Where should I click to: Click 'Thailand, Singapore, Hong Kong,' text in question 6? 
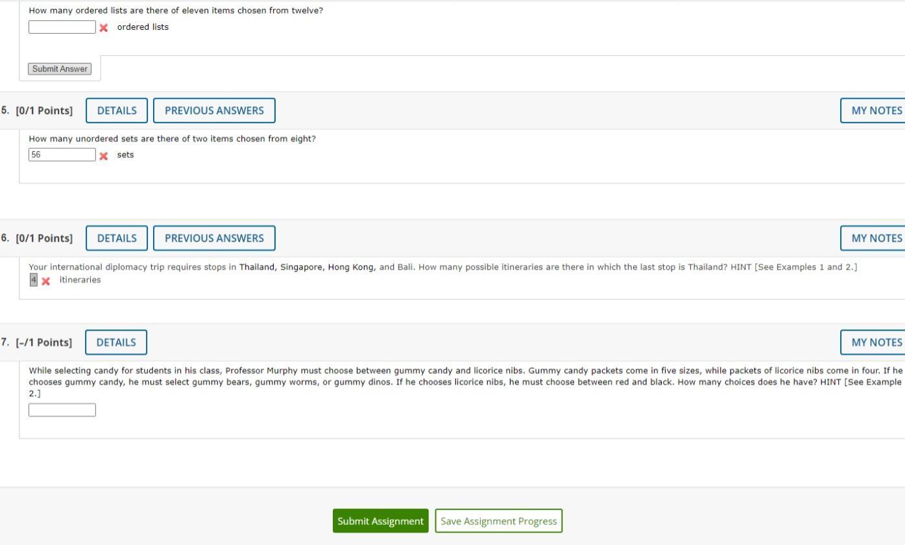coord(308,267)
